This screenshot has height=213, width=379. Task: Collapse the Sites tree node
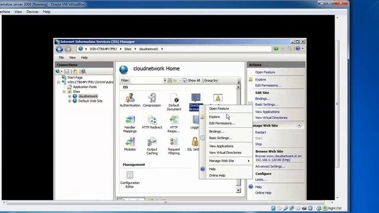click(64, 92)
